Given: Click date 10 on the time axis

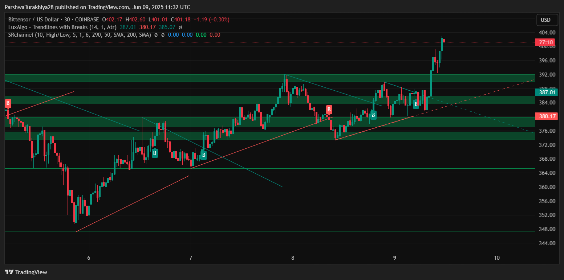Looking at the screenshot, I should [497, 258].
